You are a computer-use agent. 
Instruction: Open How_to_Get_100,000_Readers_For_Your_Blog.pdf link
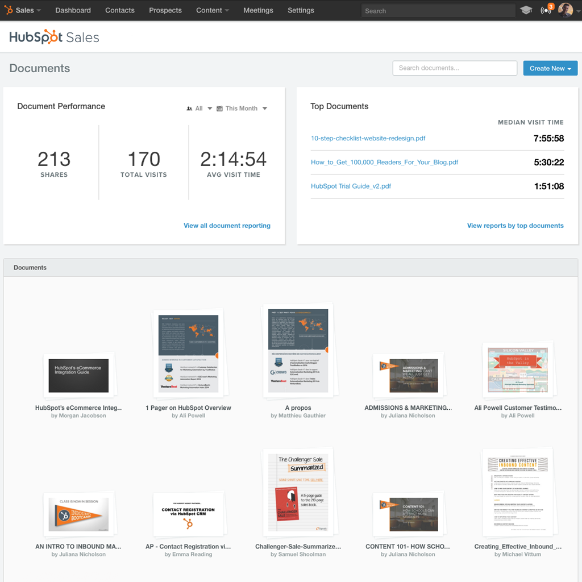(x=384, y=162)
